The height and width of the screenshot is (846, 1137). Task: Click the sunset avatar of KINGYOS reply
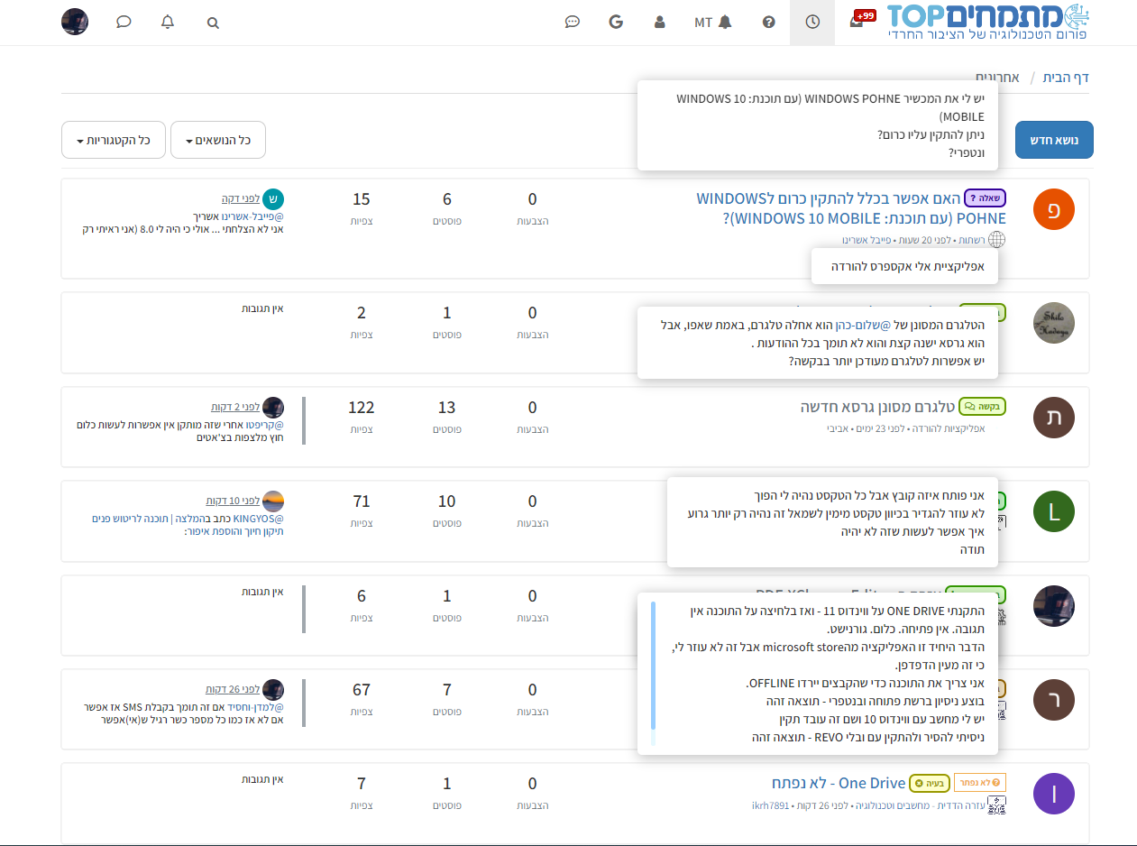273,501
